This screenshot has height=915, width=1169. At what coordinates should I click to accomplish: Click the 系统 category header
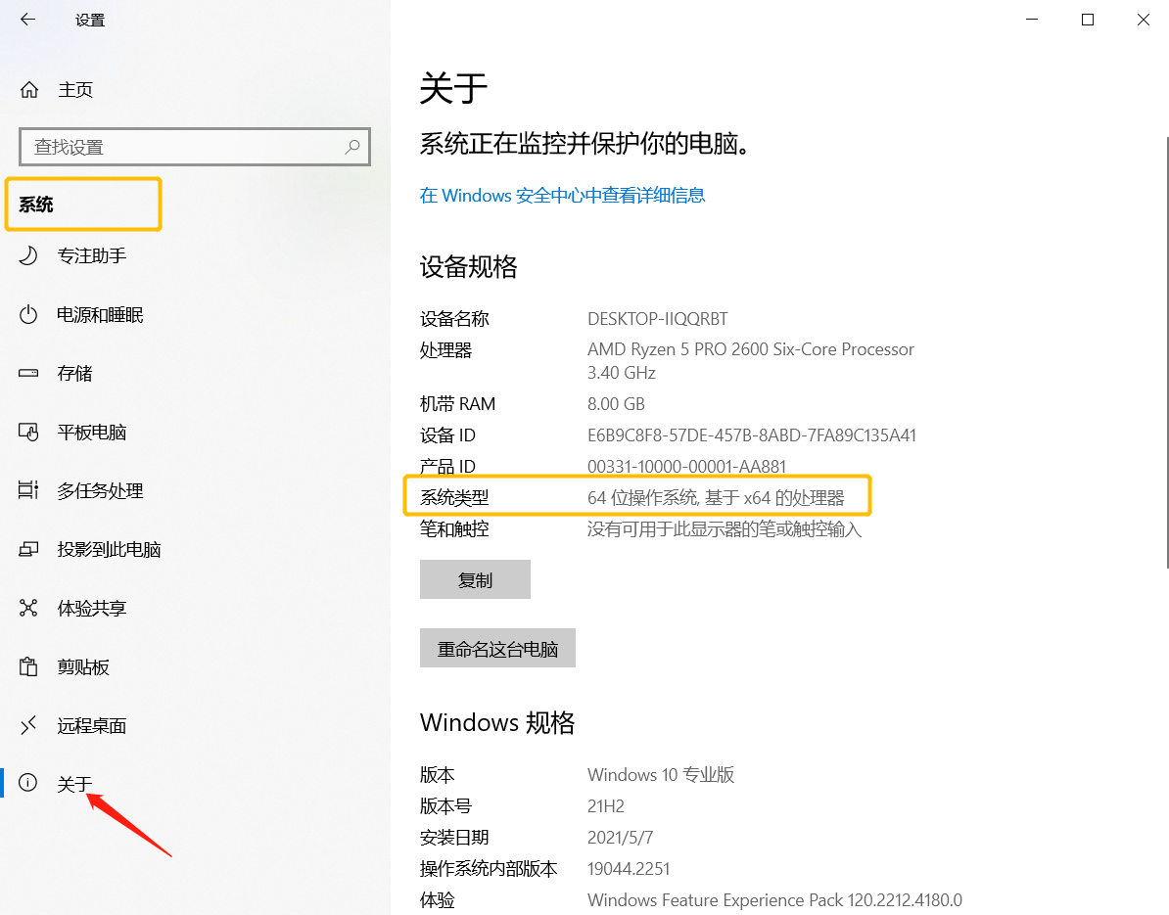click(x=36, y=205)
